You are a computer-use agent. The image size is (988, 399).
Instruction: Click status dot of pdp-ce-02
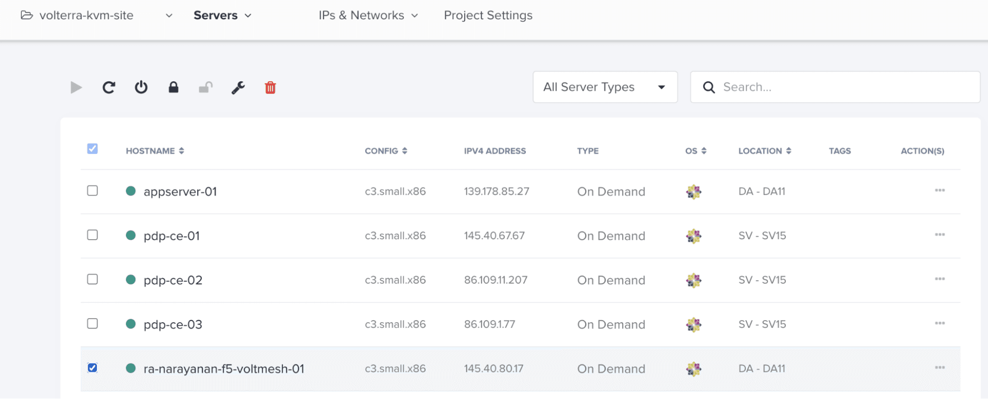pos(131,280)
